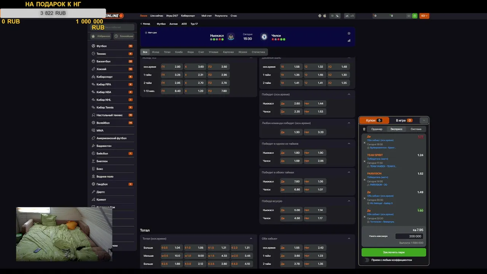Select MMA in the sidebar
Image resolution: width=487 pixels, height=274 pixels.
coord(112,130)
